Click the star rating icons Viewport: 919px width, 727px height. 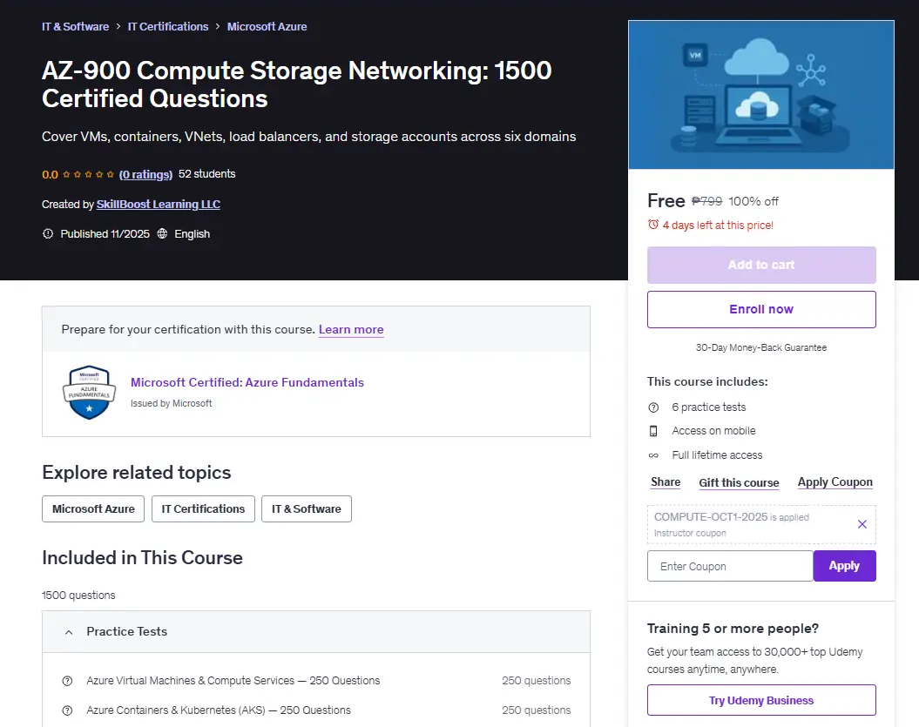coord(88,174)
